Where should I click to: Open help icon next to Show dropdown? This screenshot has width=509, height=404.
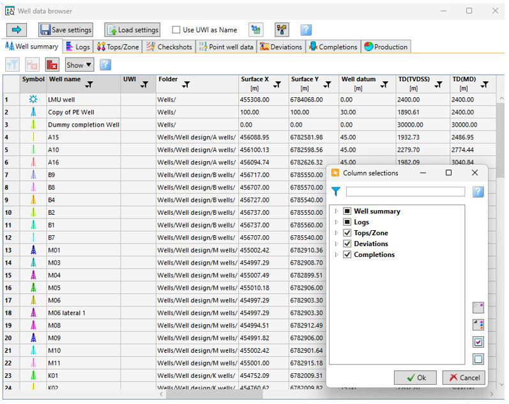tap(105, 65)
